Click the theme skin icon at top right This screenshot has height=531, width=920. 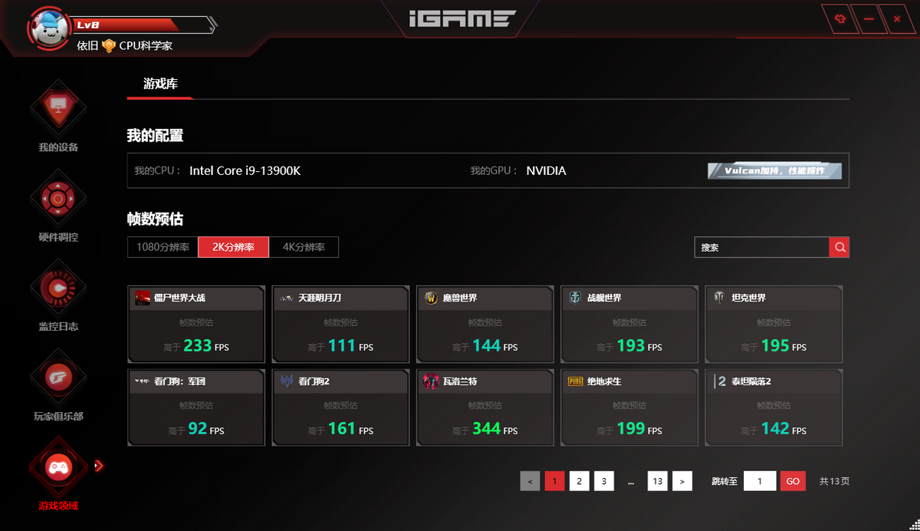(x=839, y=19)
